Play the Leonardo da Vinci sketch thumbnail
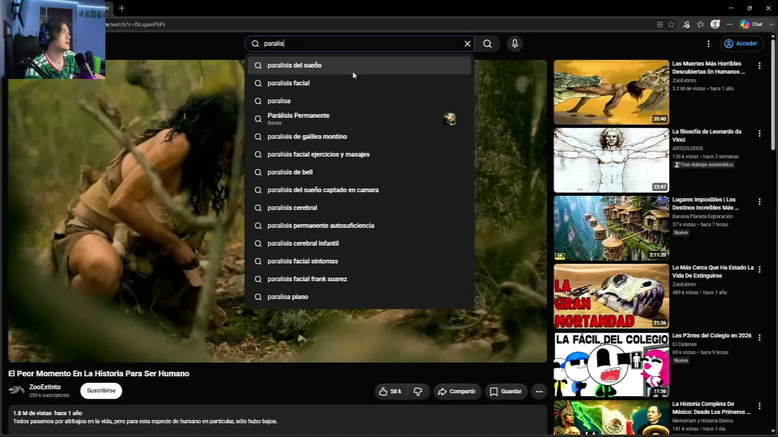778x437 pixels. click(611, 160)
